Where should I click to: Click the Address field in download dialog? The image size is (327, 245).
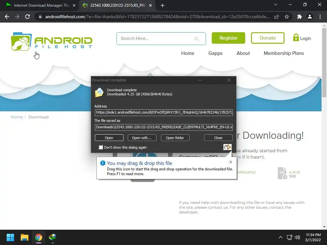click(x=164, y=113)
